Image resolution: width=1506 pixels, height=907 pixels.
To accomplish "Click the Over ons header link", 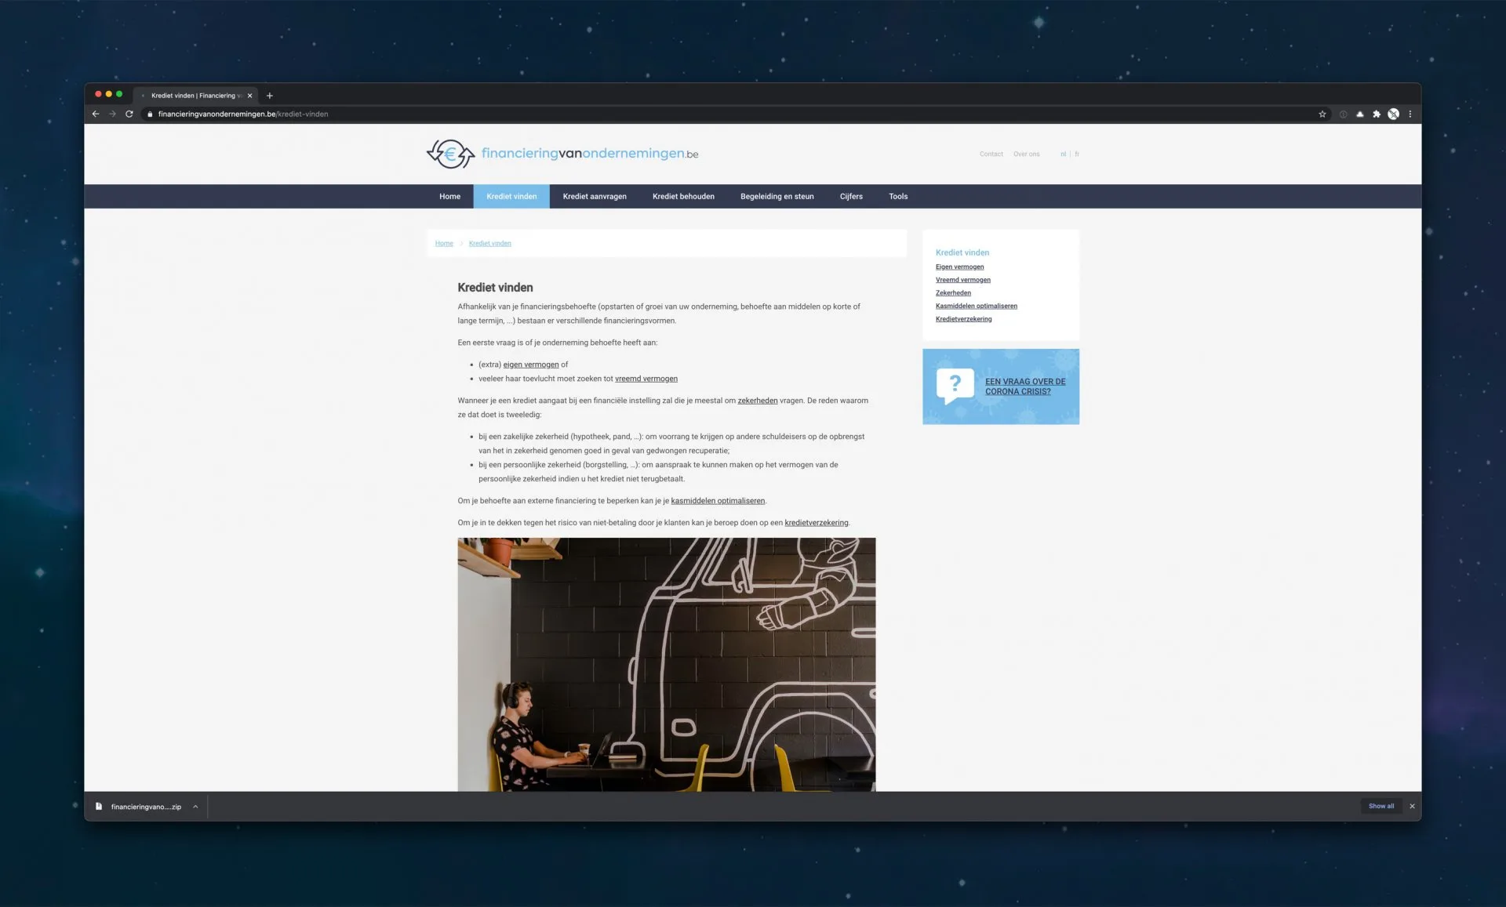I will [x=1026, y=154].
